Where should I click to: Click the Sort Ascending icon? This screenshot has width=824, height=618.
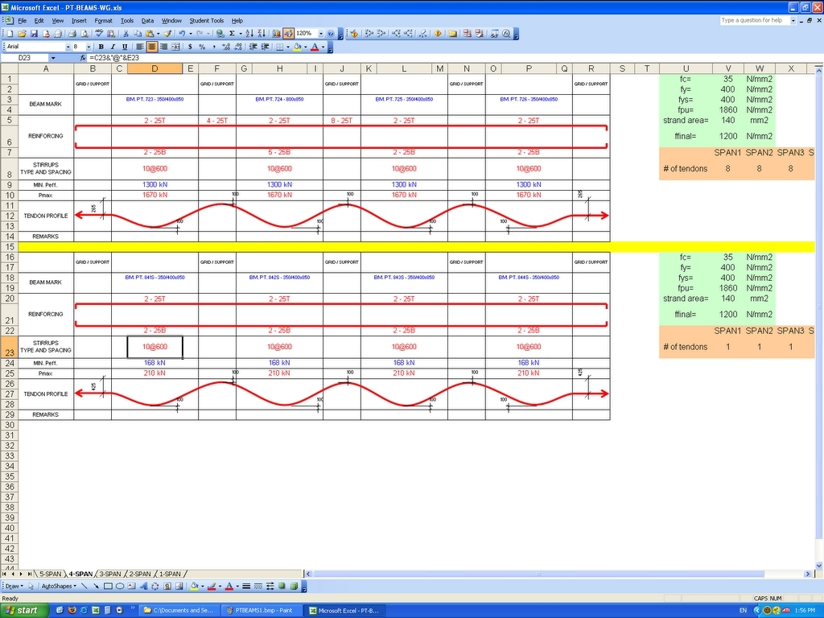click(249, 34)
